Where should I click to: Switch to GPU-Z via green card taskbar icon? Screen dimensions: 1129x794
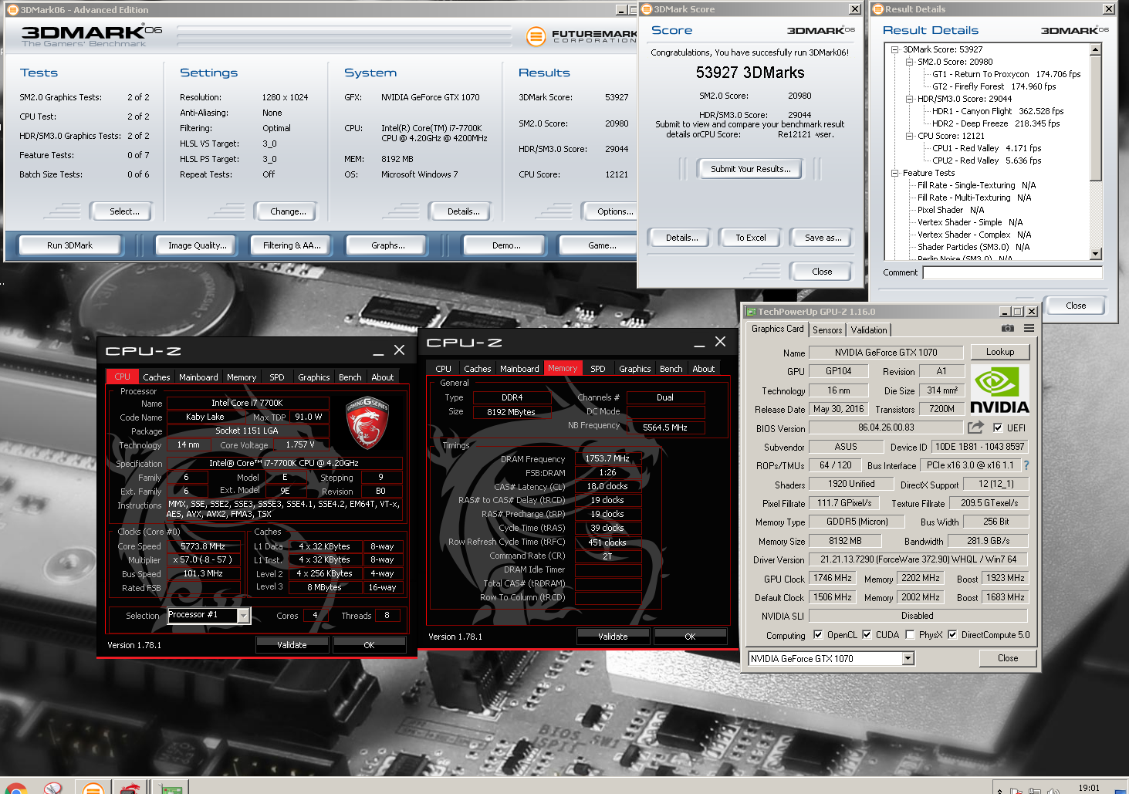coord(171,788)
